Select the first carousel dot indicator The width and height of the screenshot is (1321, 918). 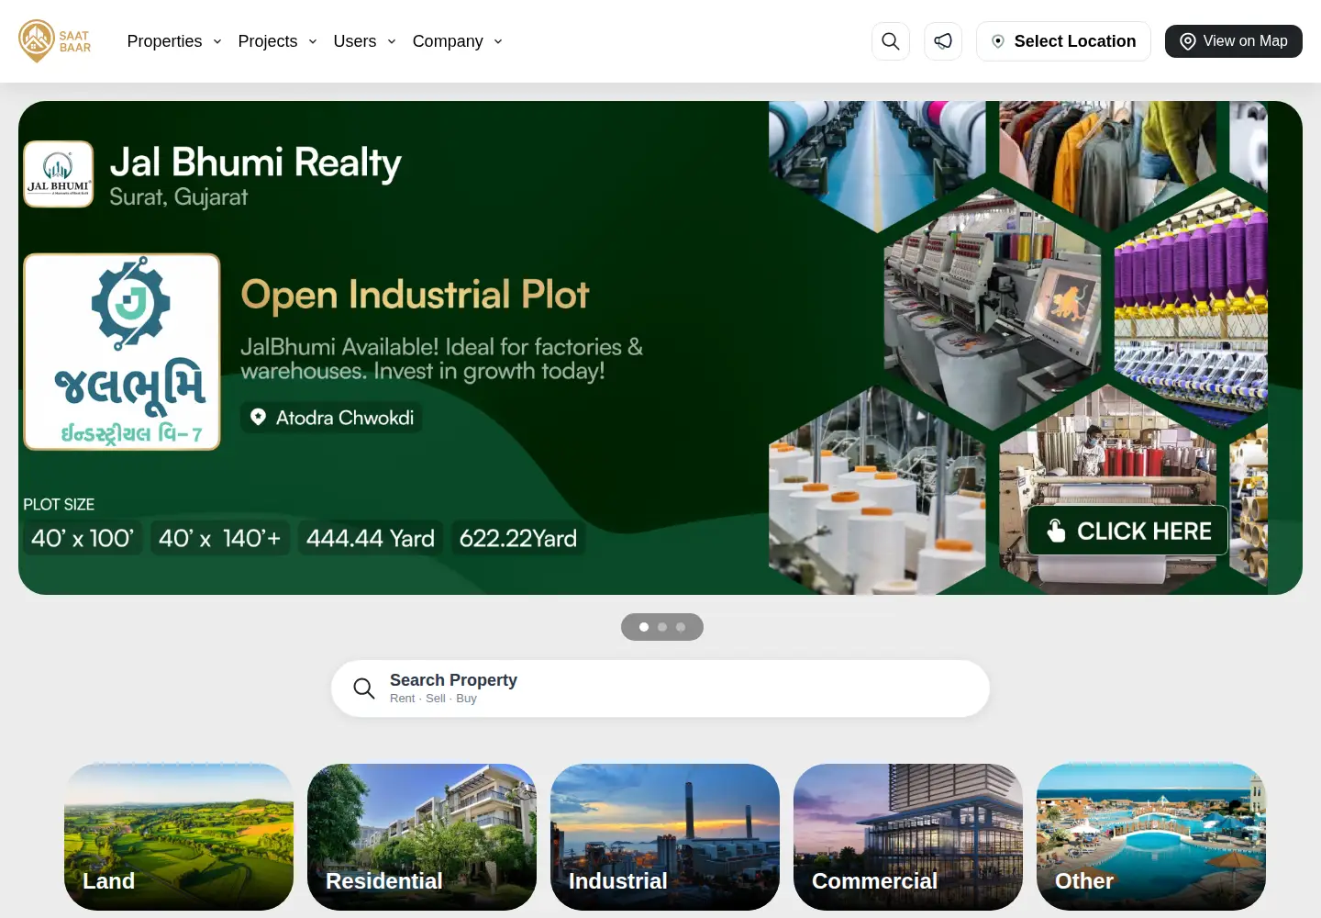(x=644, y=627)
